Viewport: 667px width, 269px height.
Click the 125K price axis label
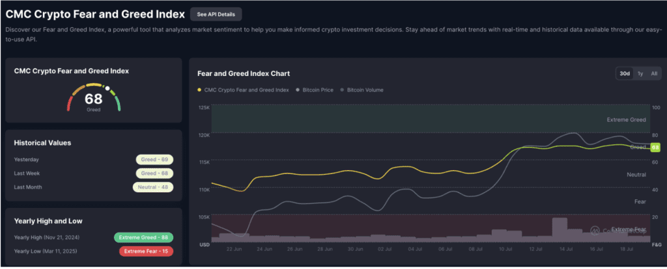click(204, 108)
